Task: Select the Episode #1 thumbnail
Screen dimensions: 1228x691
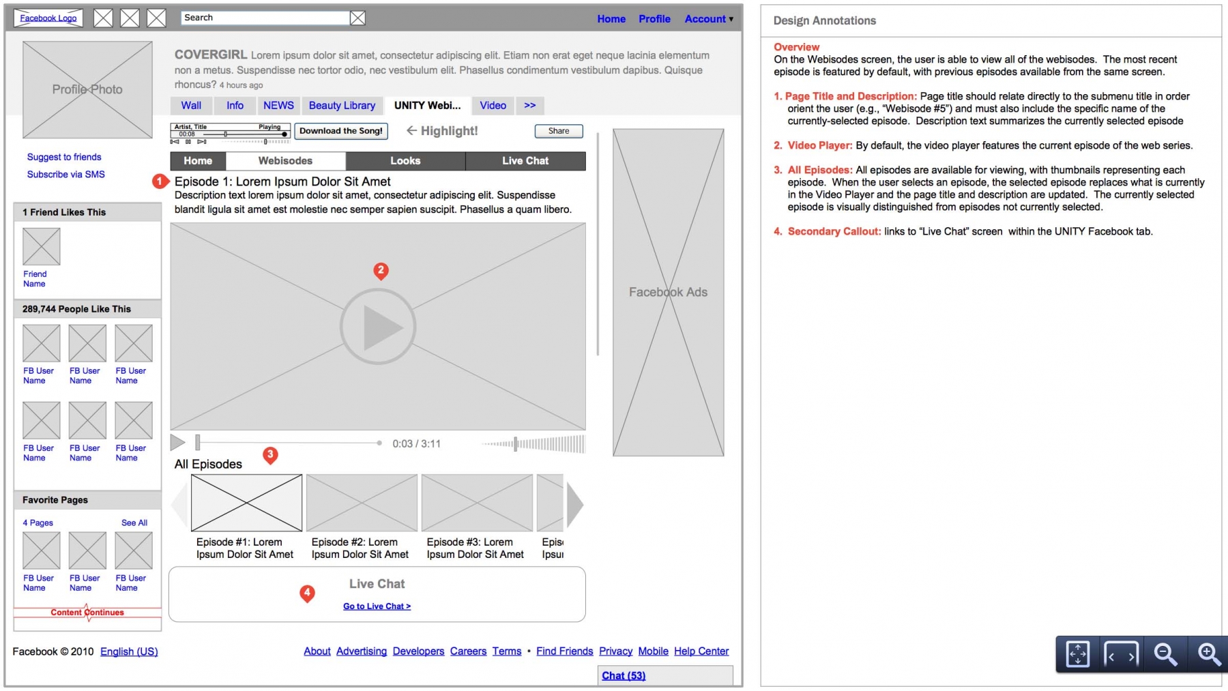Action: click(x=246, y=503)
